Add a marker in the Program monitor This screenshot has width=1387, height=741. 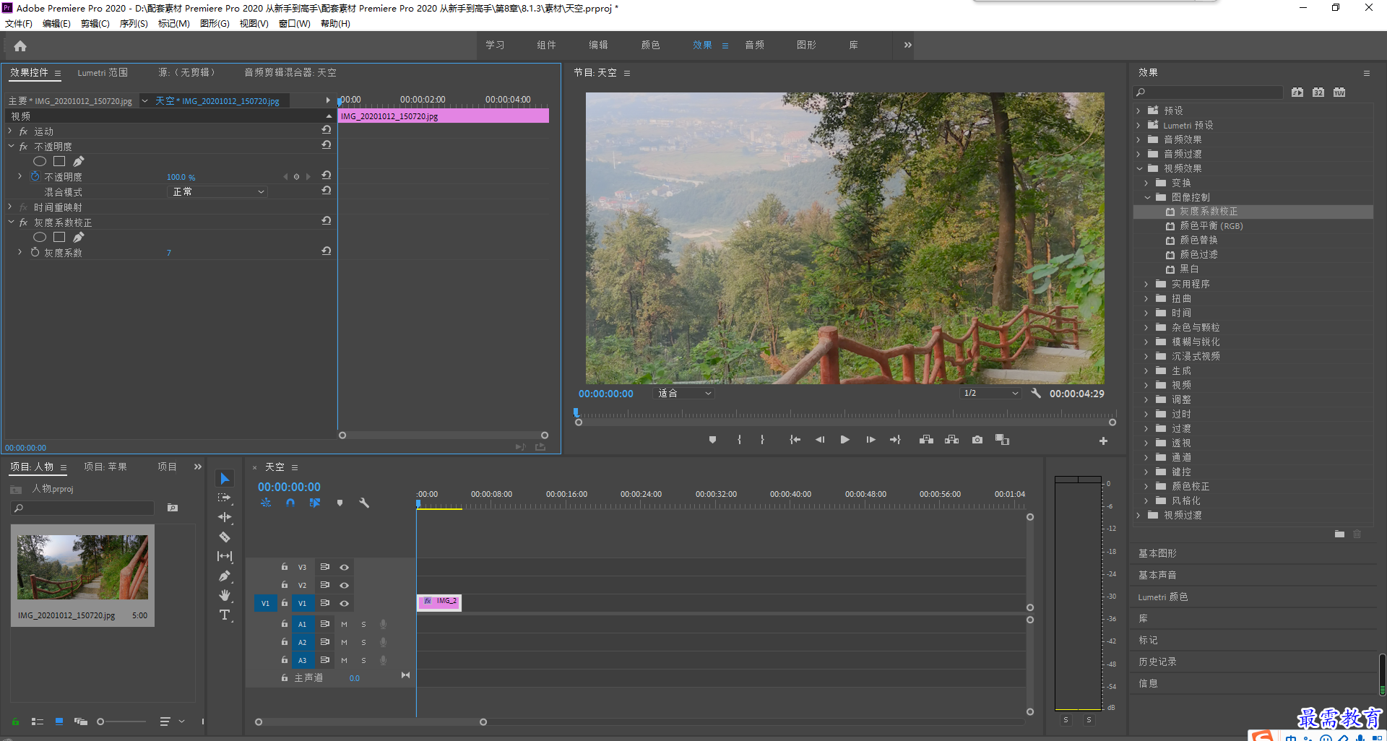pyautogui.click(x=712, y=439)
